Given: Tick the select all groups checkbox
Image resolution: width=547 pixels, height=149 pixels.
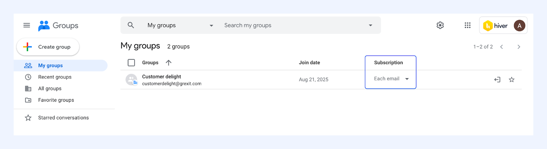Looking at the screenshot, I should (x=131, y=62).
